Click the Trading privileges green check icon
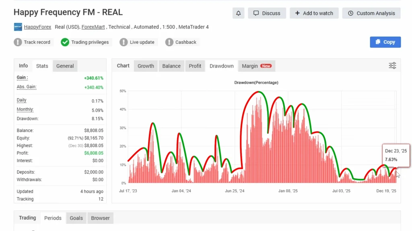Image resolution: width=412 pixels, height=231 pixels. pos(65,42)
